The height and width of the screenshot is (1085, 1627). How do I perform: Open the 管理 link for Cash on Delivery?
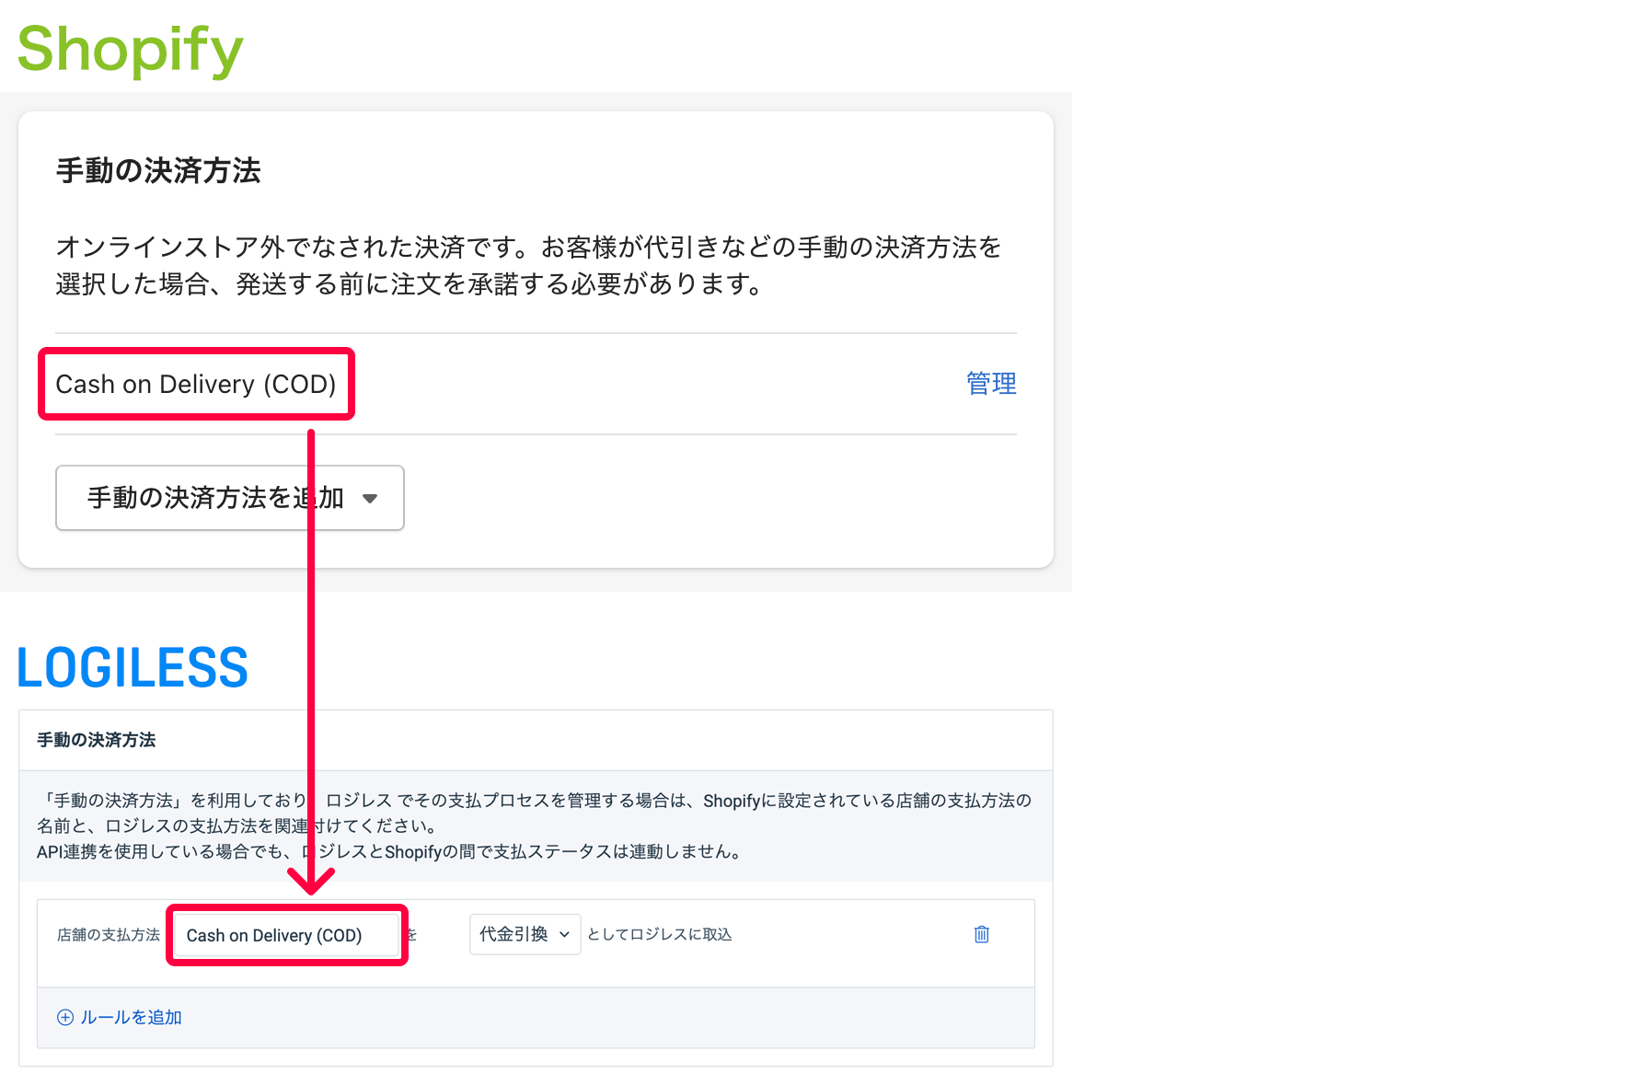[x=990, y=384]
